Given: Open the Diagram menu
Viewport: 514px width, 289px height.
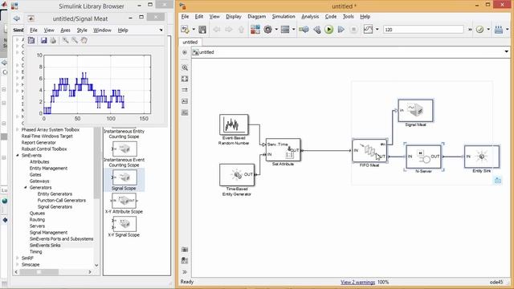Looking at the screenshot, I should pyautogui.click(x=256, y=16).
